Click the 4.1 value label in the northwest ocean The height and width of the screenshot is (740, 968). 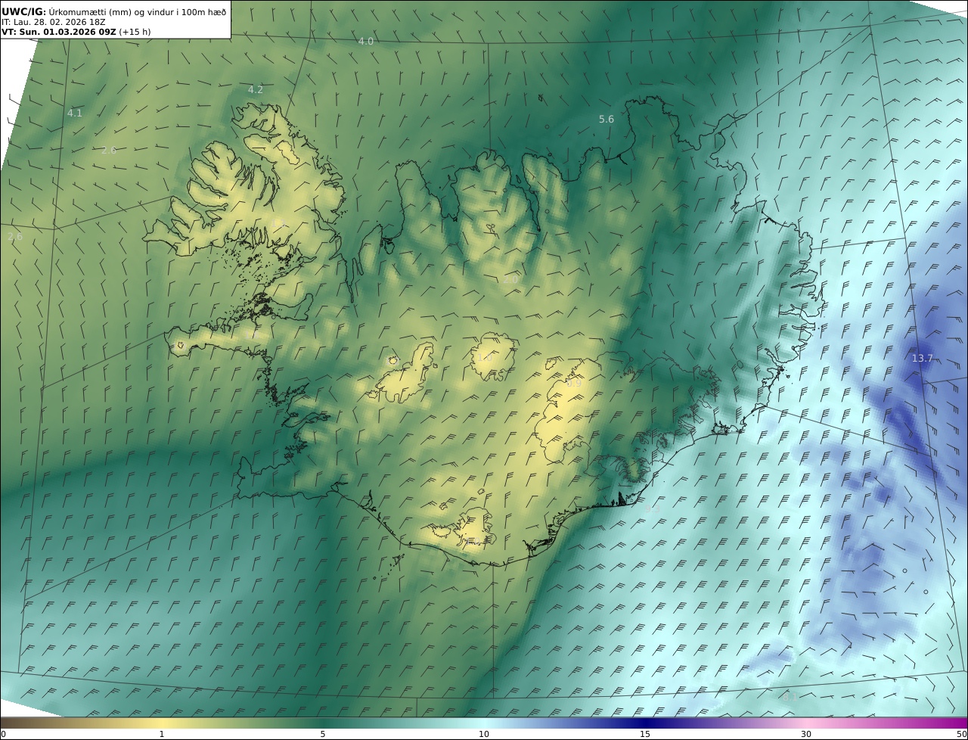tap(75, 113)
